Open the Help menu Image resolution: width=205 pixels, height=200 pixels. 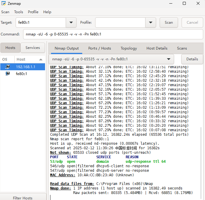[x=47, y=12]
